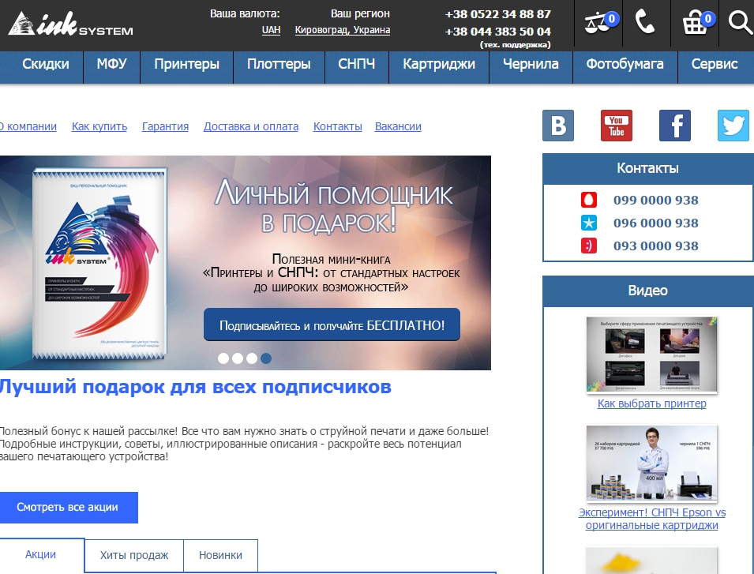Viewport: 754px width, 574px height.
Task: Click phone number +38 0522 34 88 87
Action: pos(497,14)
